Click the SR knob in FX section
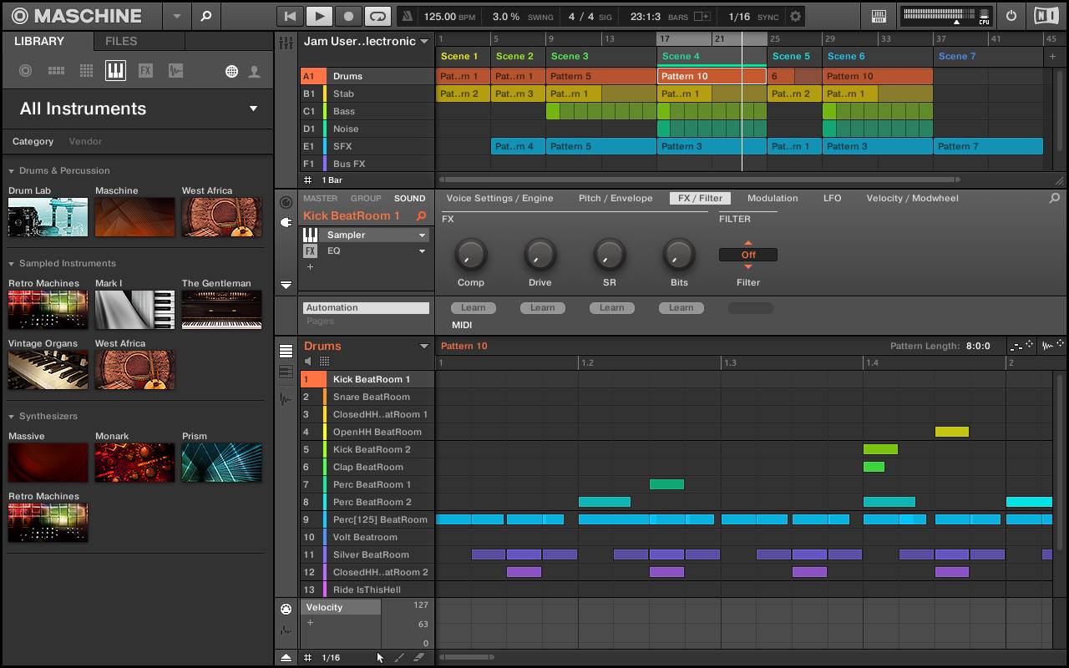The height and width of the screenshot is (668, 1069). click(x=610, y=254)
